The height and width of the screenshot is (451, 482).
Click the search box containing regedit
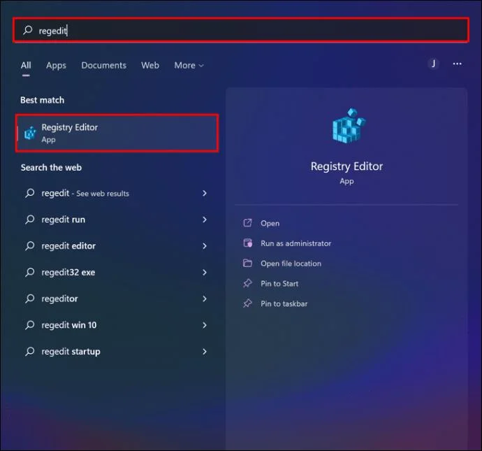coord(241,30)
